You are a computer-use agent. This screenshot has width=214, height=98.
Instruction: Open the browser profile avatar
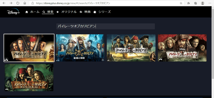tap(203, 3)
